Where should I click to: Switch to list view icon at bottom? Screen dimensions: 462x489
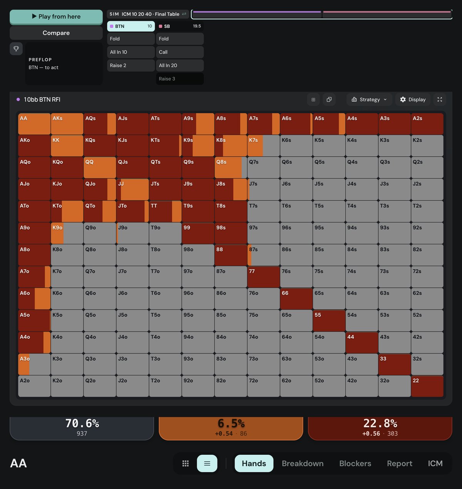207,463
